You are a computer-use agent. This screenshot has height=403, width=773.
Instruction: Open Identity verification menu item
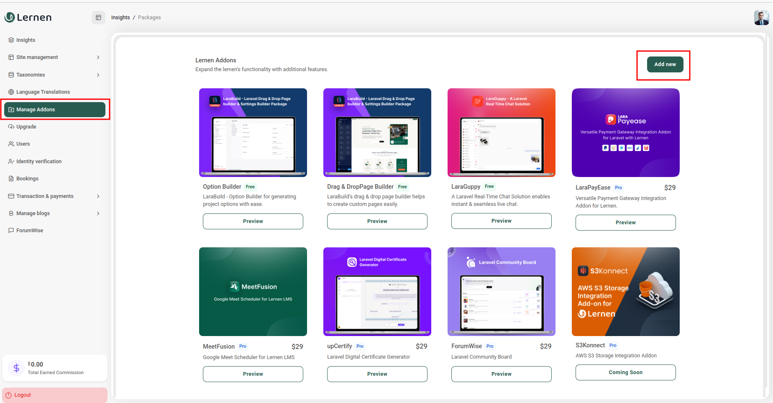coord(39,162)
